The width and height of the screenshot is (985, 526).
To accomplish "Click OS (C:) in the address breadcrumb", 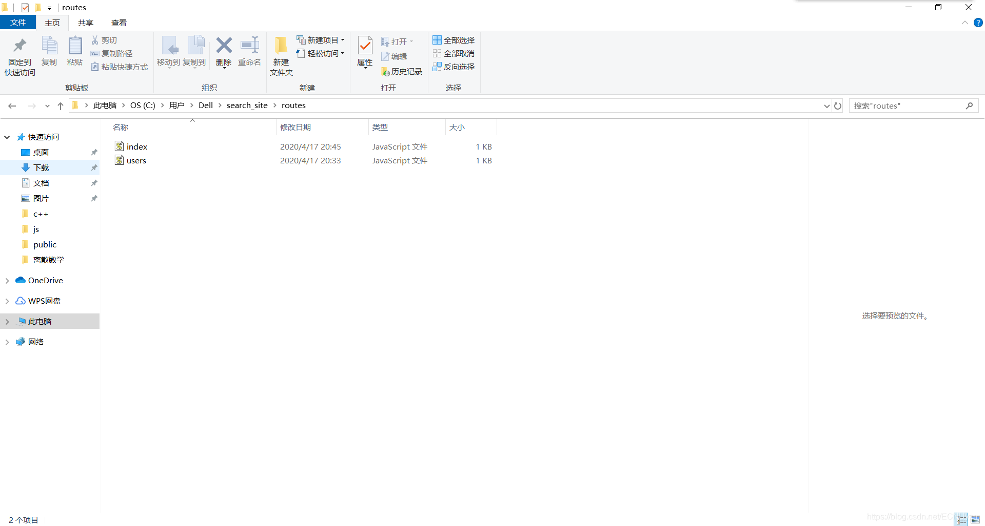I will (x=143, y=105).
